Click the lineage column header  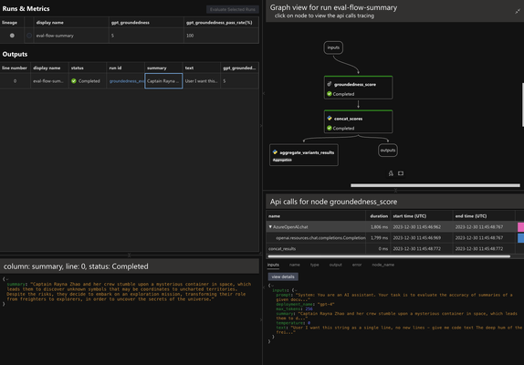12,23
